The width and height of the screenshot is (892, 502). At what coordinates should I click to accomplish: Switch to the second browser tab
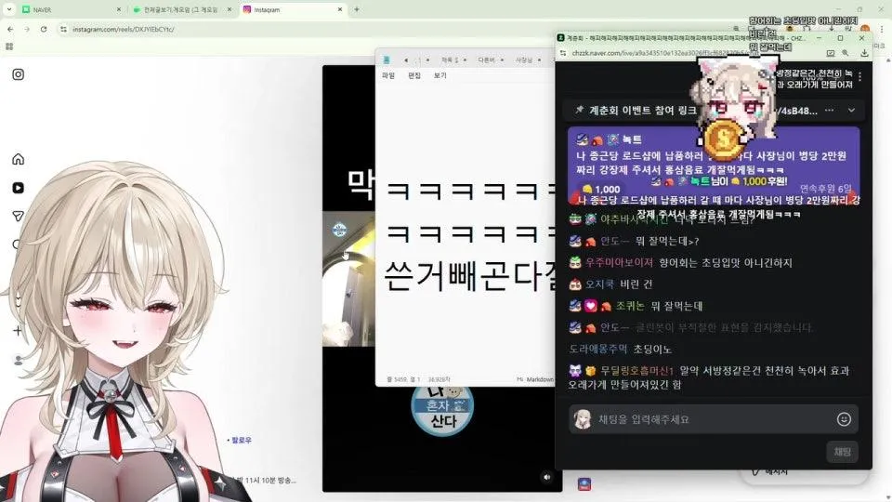click(x=182, y=9)
